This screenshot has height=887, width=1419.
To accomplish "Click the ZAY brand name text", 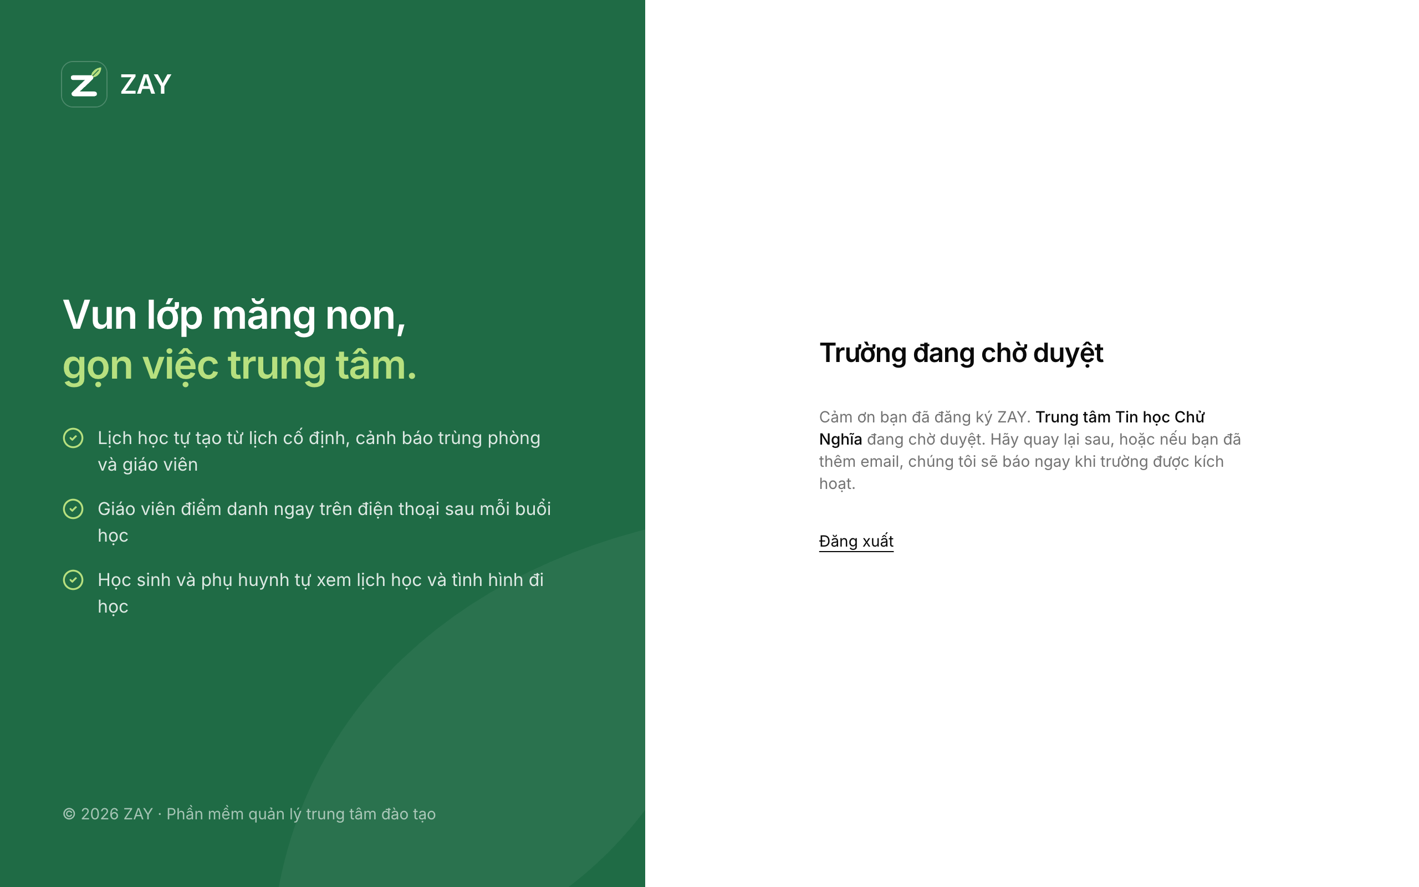I will [145, 84].
